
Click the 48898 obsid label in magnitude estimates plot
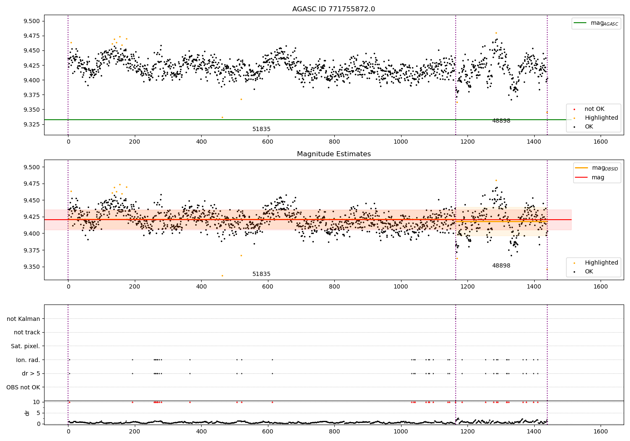click(x=501, y=266)
